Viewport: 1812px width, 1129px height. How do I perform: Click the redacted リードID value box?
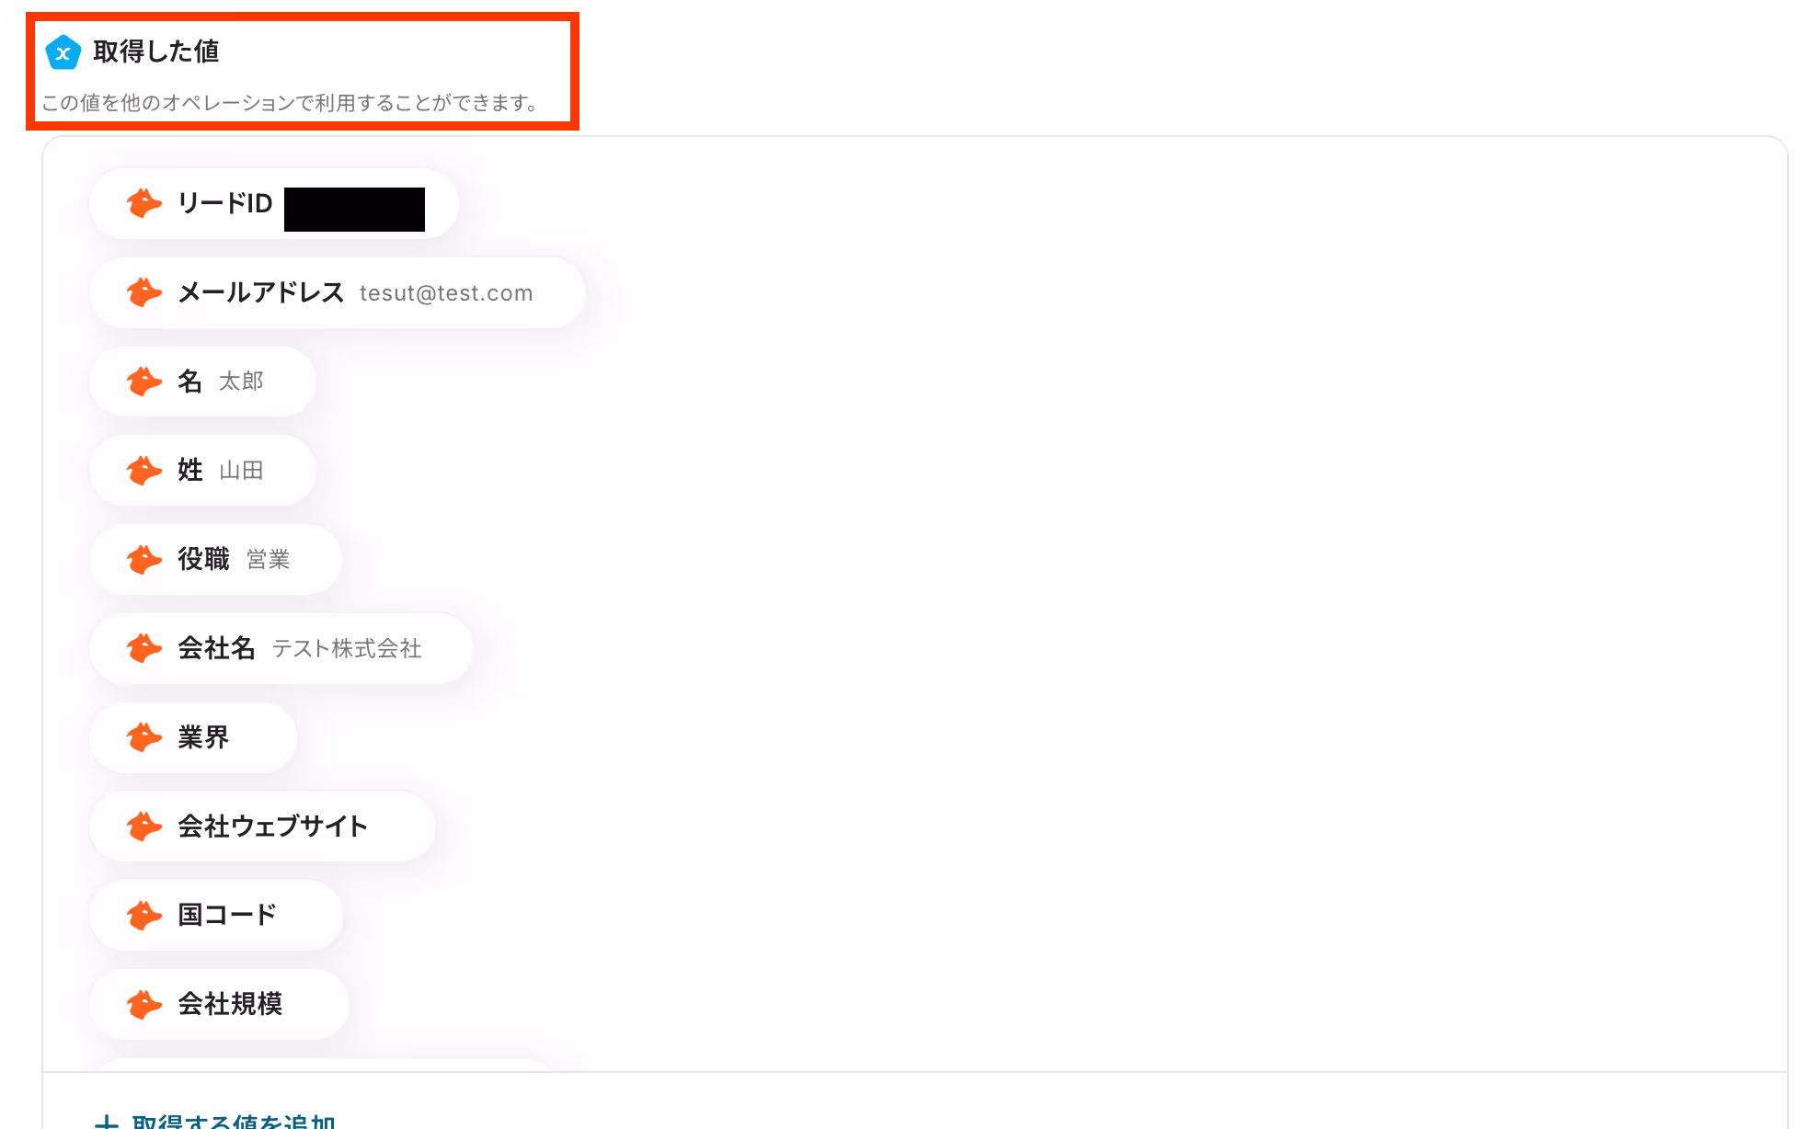pyautogui.click(x=354, y=210)
